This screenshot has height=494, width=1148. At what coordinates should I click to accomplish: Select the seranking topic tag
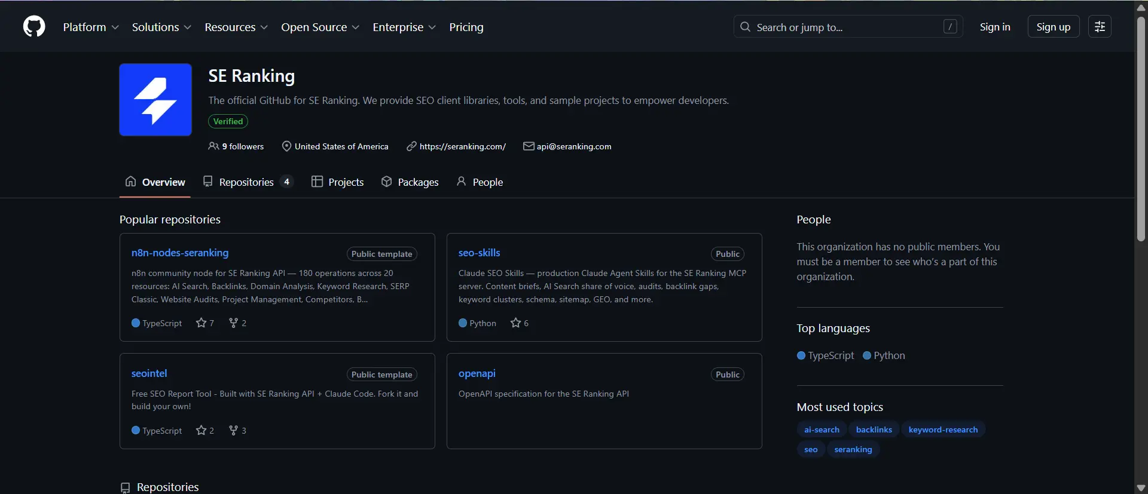coord(853,449)
